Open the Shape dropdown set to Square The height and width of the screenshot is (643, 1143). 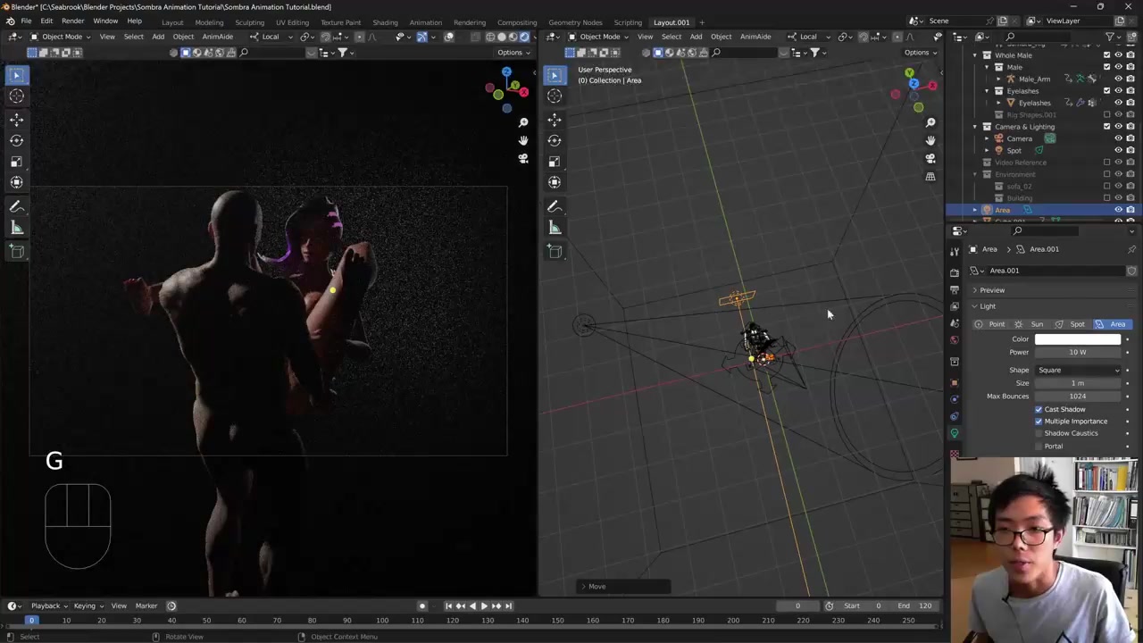tap(1078, 370)
